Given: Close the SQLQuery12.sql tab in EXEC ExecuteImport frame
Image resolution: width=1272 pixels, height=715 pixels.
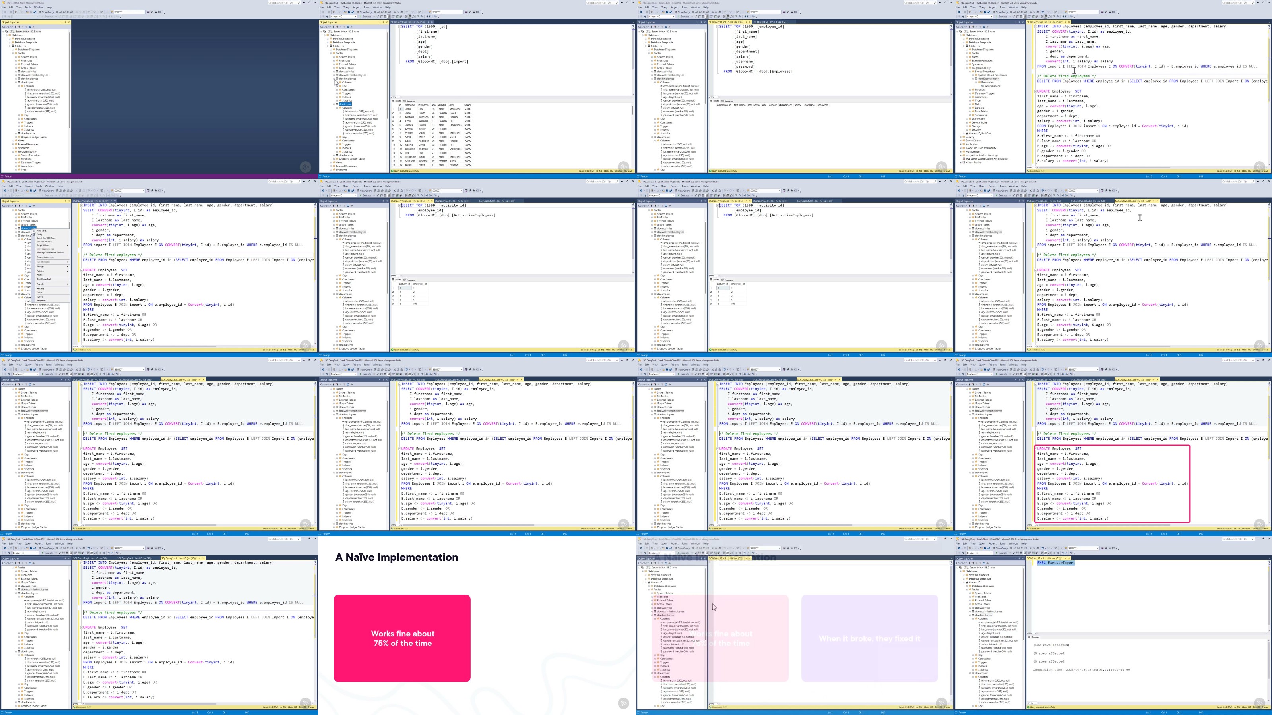Looking at the screenshot, I should coord(1068,558).
